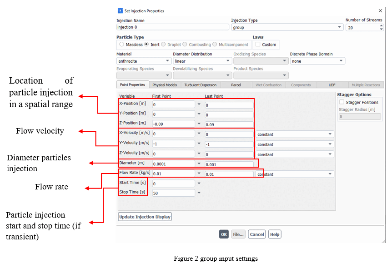Image resolution: width=392 pixels, height=273 pixels.
Task: Click the OK button
Action: (x=224, y=234)
